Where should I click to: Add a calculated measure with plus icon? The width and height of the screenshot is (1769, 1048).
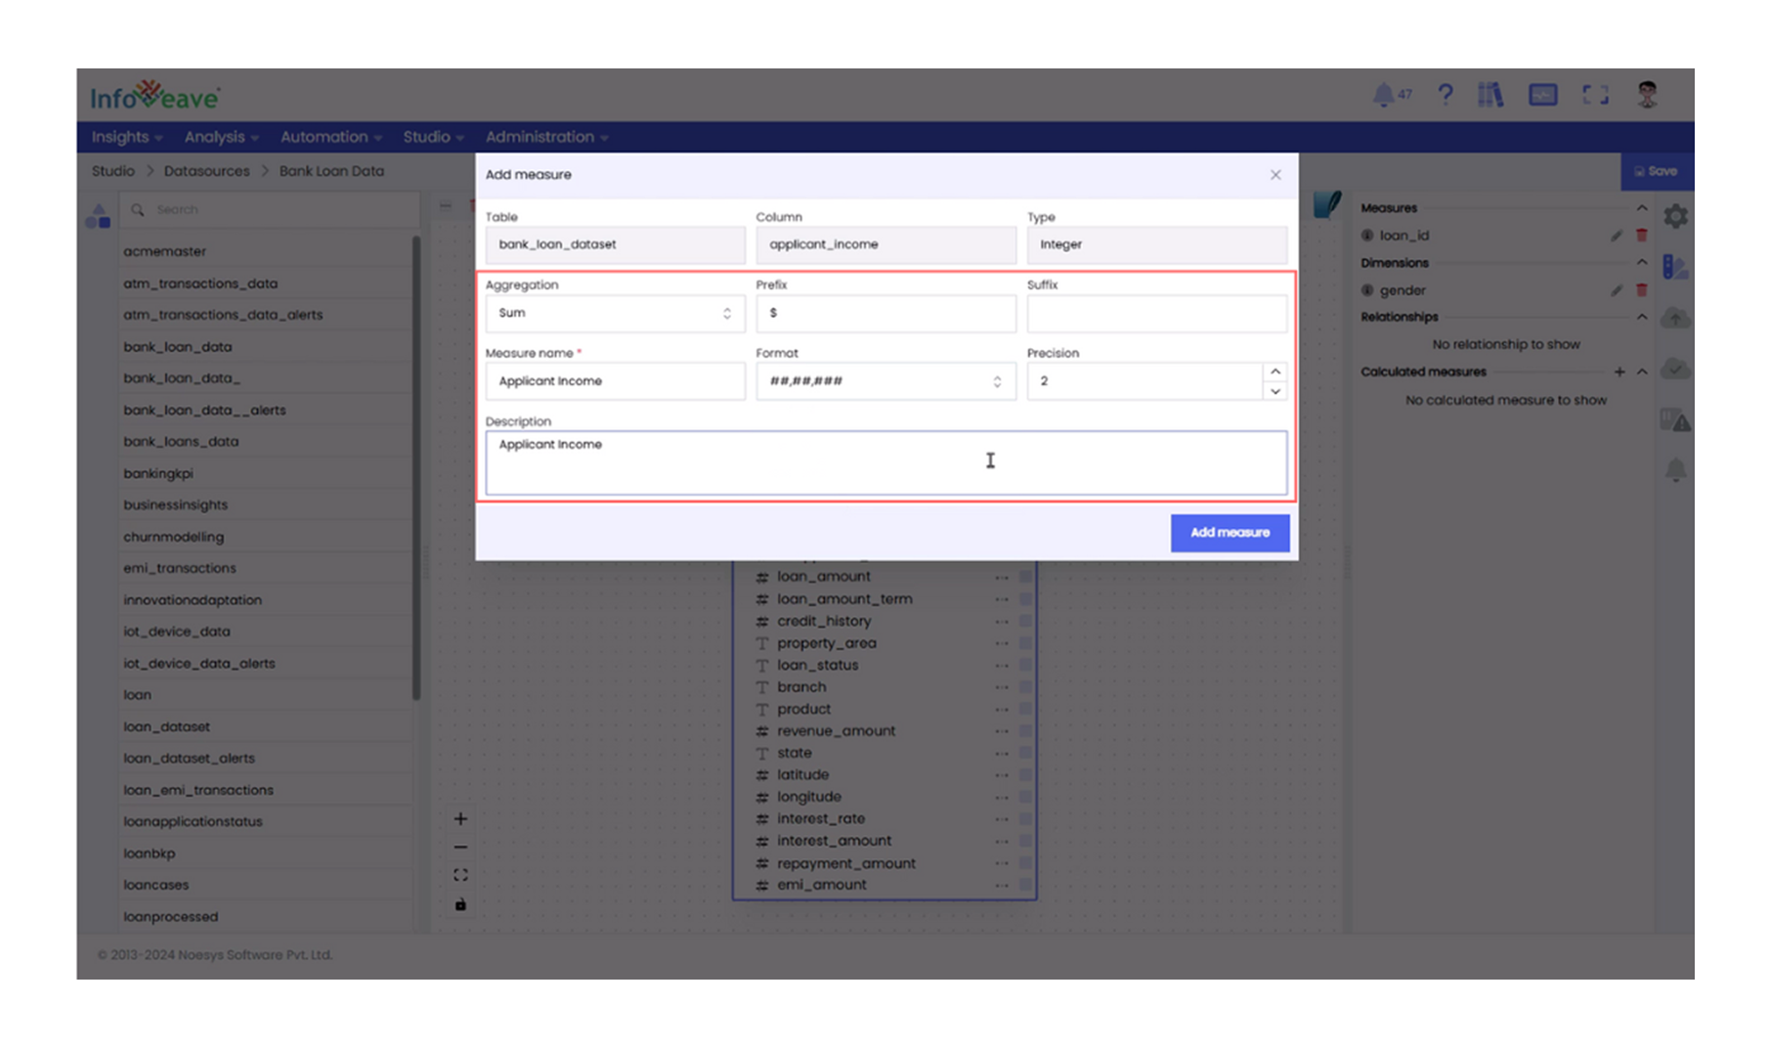click(1618, 371)
